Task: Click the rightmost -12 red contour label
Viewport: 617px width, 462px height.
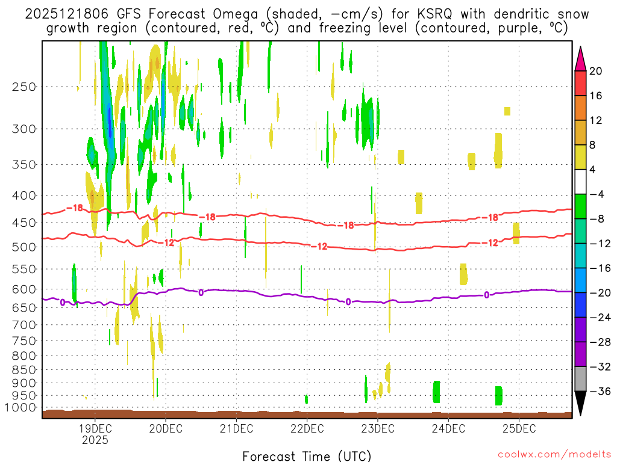Action: [x=492, y=242]
